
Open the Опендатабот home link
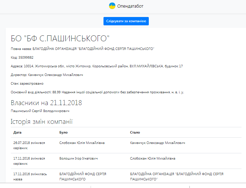130,6
